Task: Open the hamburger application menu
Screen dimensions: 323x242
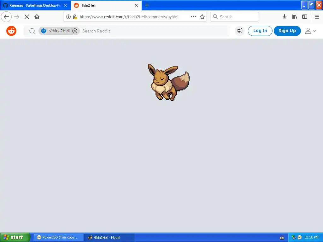Action: (x=317, y=17)
